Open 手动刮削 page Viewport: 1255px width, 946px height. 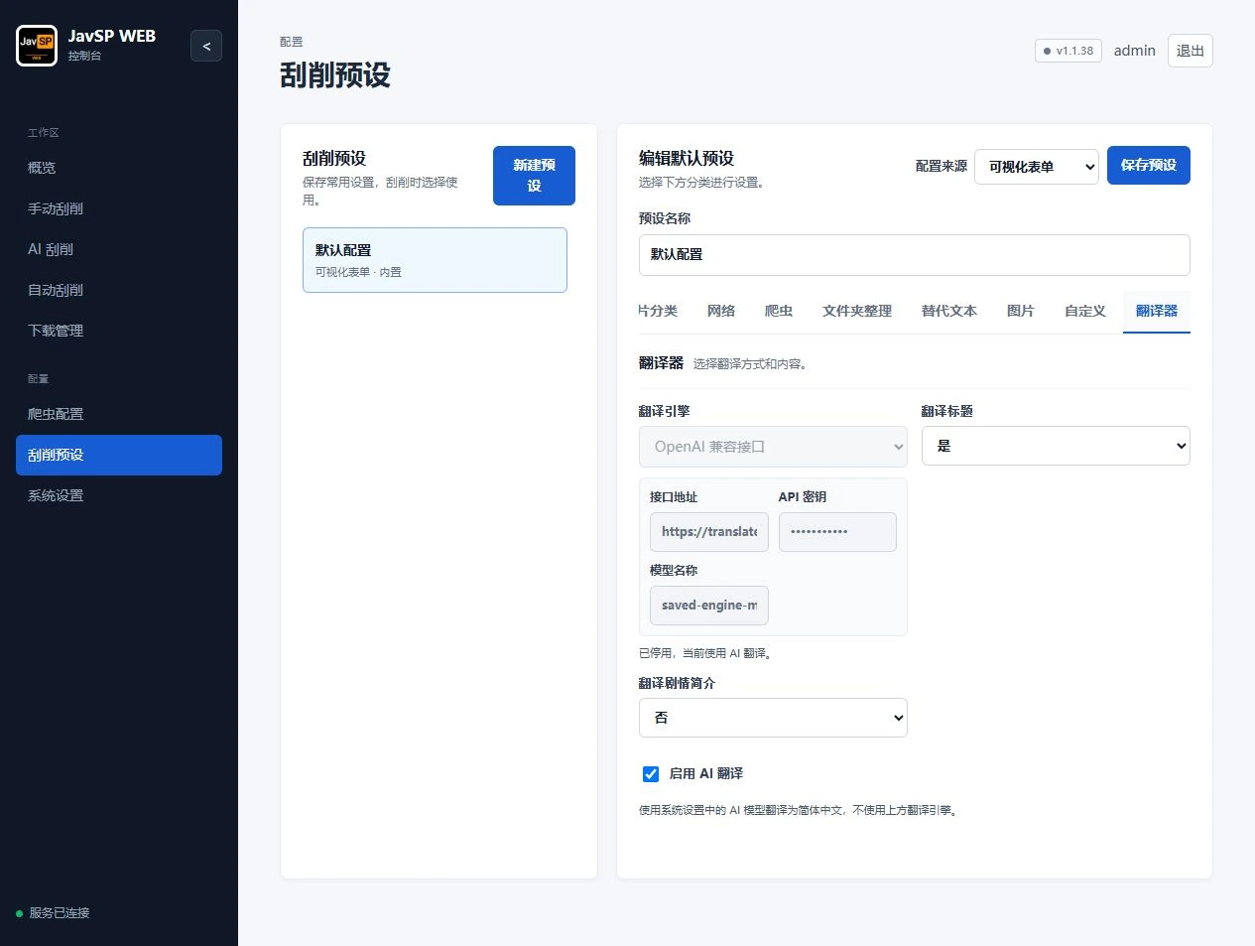pos(119,208)
